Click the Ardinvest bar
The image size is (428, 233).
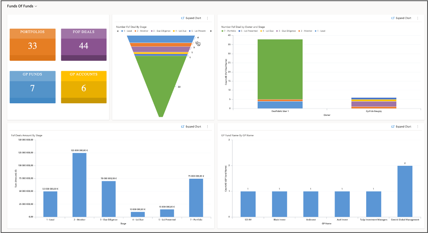[311, 204]
